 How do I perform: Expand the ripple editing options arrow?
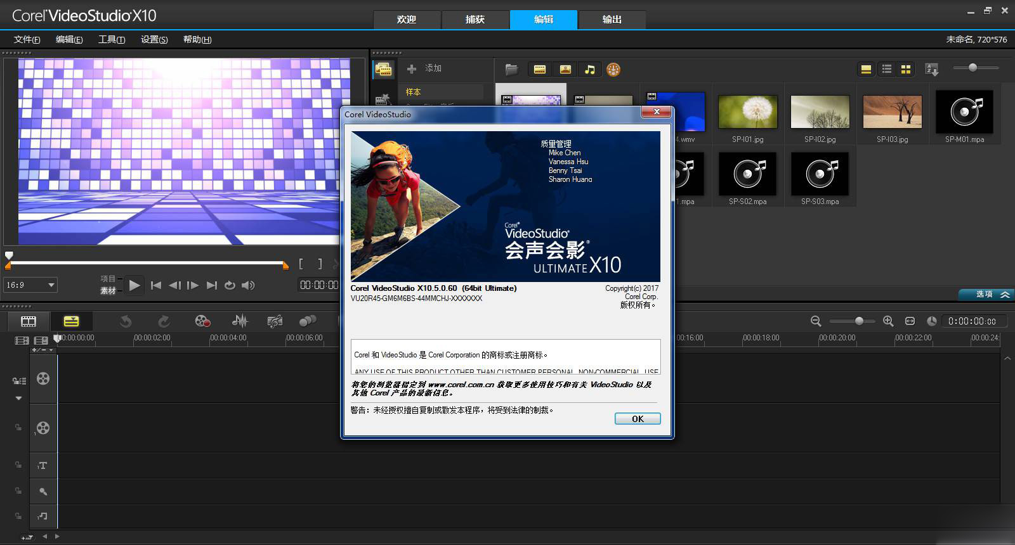point(18,398)
